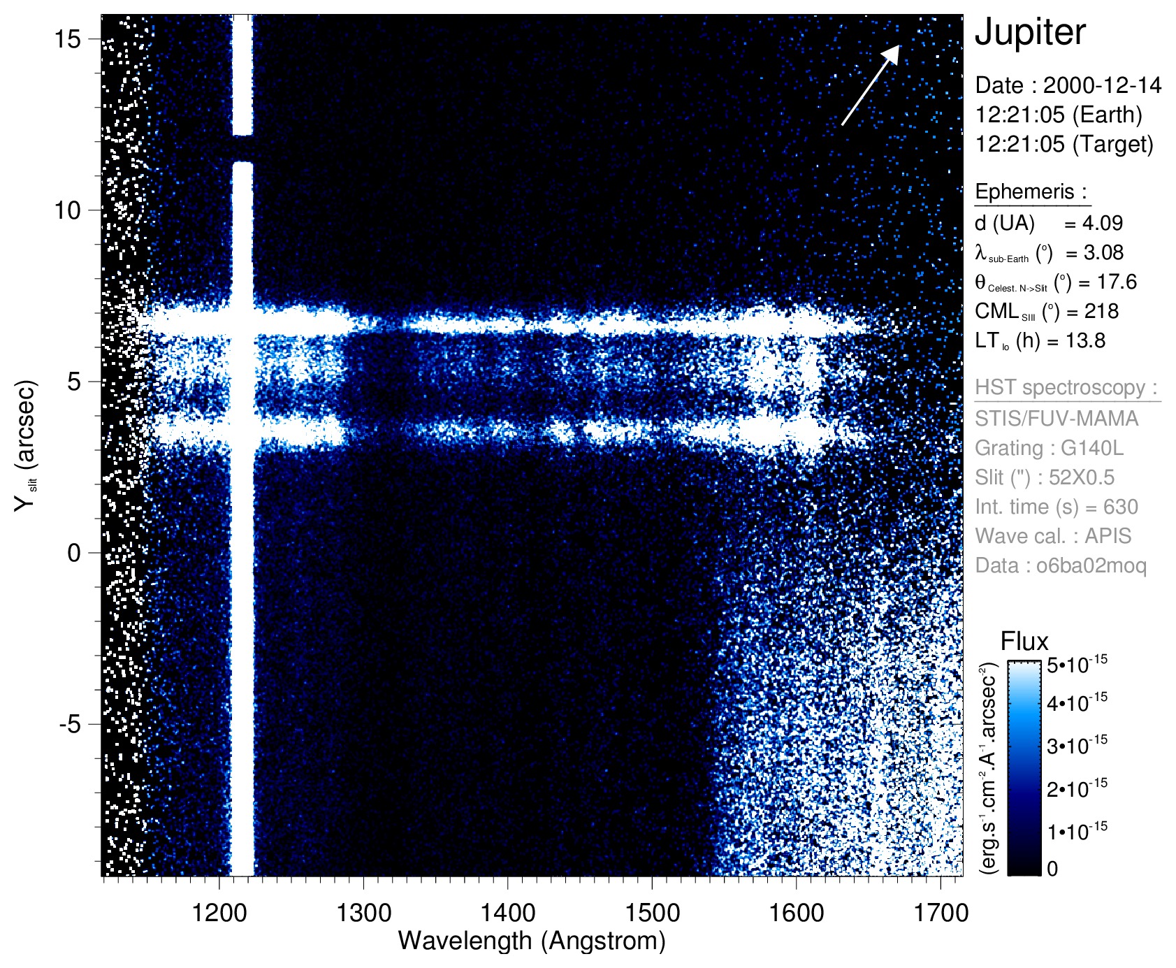1176x968 pixels.
Task: Click the 12:21:05 (Earth) time label
Action: 1058,115
